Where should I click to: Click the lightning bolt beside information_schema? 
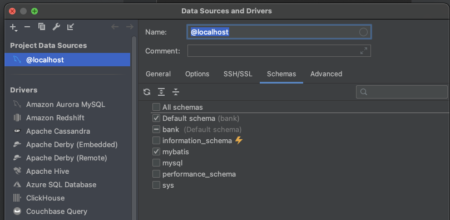pos(239,140)
